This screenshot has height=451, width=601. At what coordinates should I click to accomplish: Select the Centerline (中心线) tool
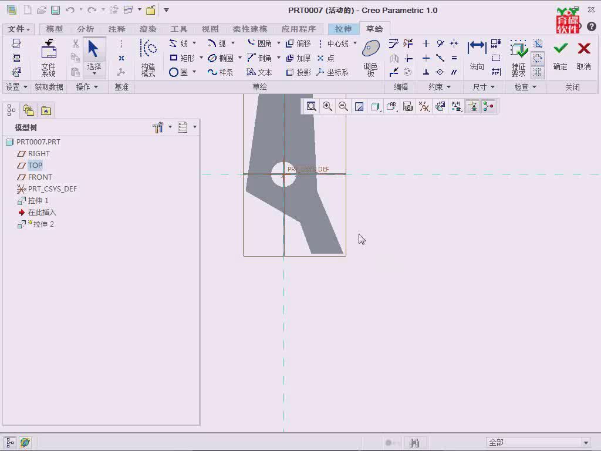coord(333,43)
